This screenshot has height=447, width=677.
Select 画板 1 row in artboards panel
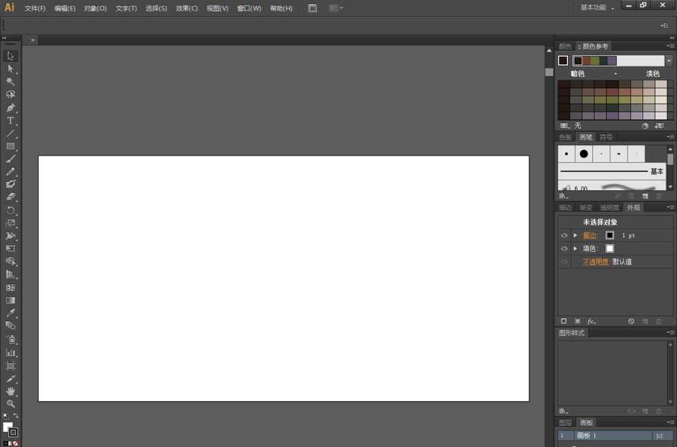pyautogui.click(x=609, y=436)
